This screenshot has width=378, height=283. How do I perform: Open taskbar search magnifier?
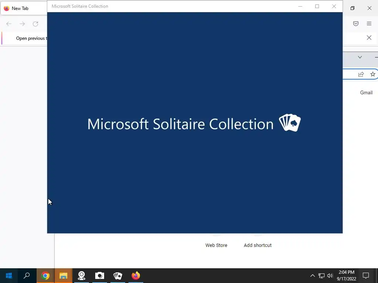[x=27, y=276]
